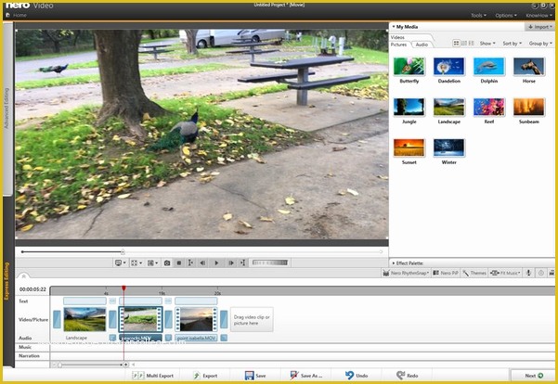Click the red timeline playhead marker
This screenshot has height=384, width=558.
coord(123,288)
